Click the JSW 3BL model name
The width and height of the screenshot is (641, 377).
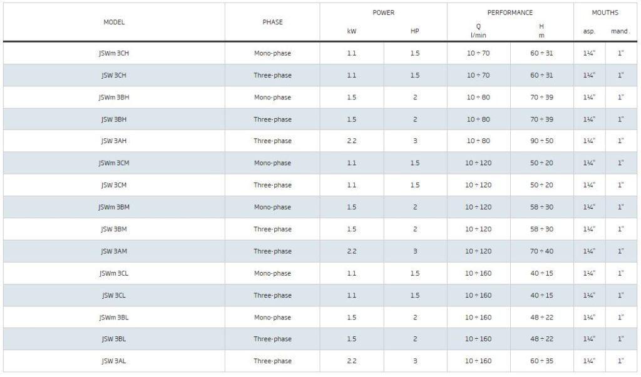pos(114,339)
